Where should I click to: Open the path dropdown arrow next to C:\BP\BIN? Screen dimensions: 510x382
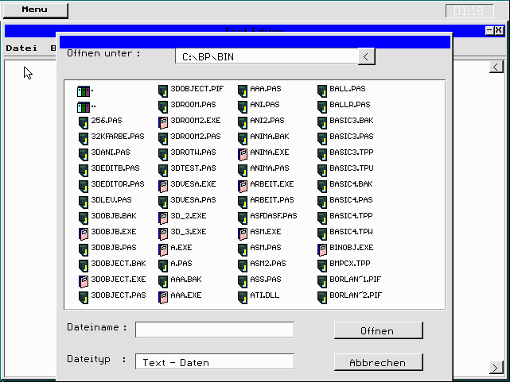click(x=366, y=56)
